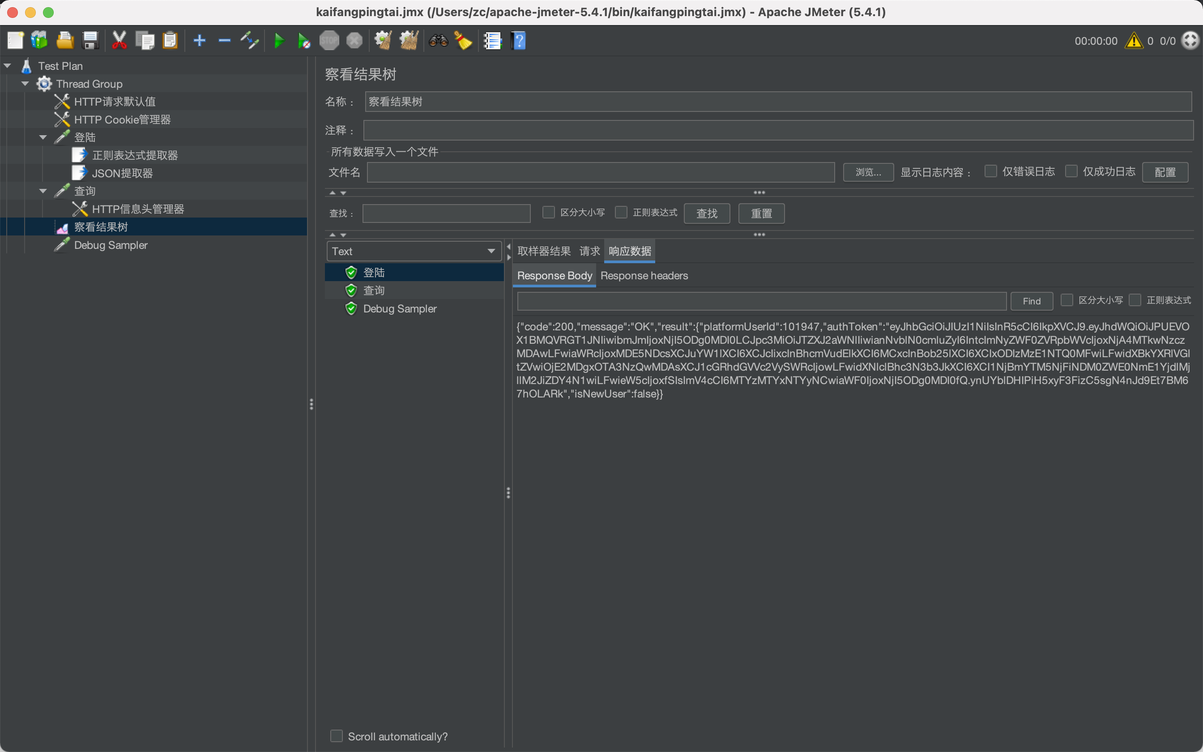This screenshot has height=752, width=1203.
Task: Save the test plan with floppy icon
Action: (90, 40)
